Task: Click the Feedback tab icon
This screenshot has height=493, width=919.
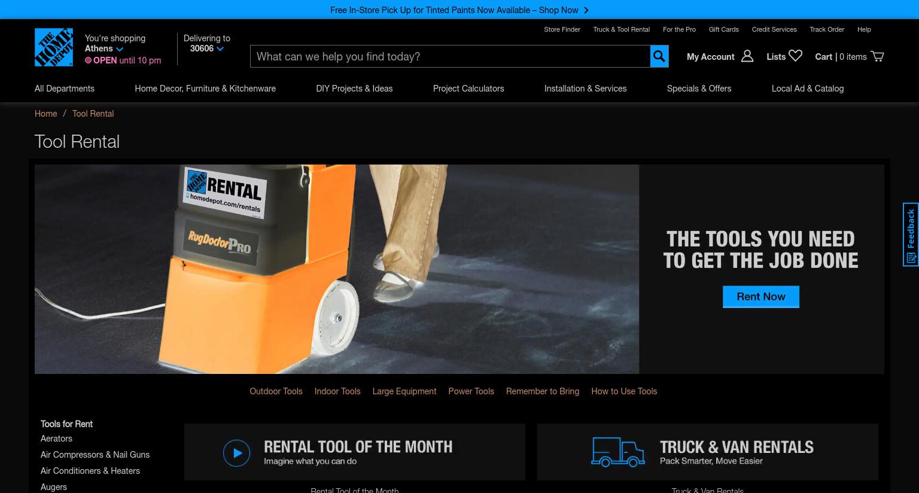Action: click(x=911, y=258)
